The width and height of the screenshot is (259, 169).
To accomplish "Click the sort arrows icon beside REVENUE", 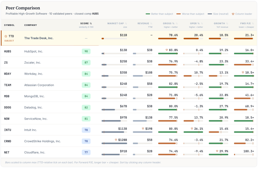I will coord(151,23).
